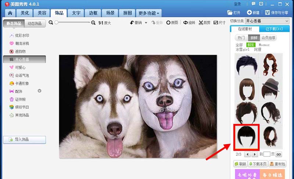Viewport: 294px width, 179px height.
Task: Switch to the 拼图 tab
Action: coord(127,13)
